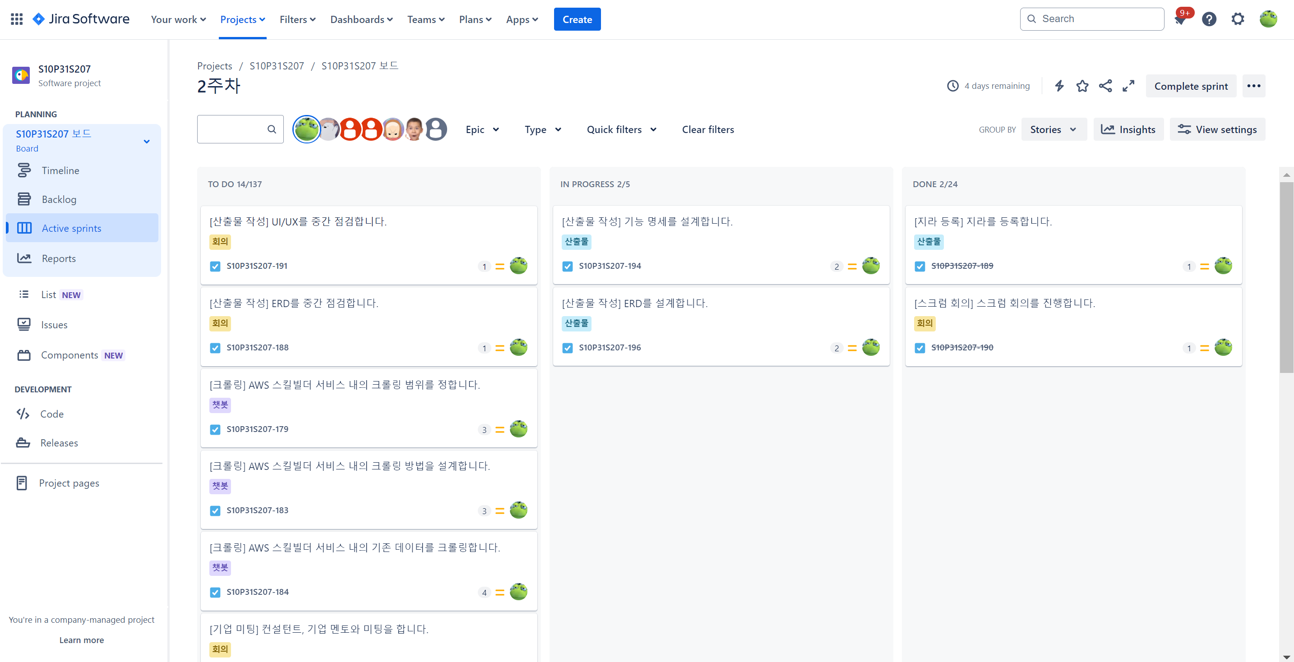The image size is (1294, 662).
Task: Click priority icon on S10P31S207-191 card
Action: point(500,266)
